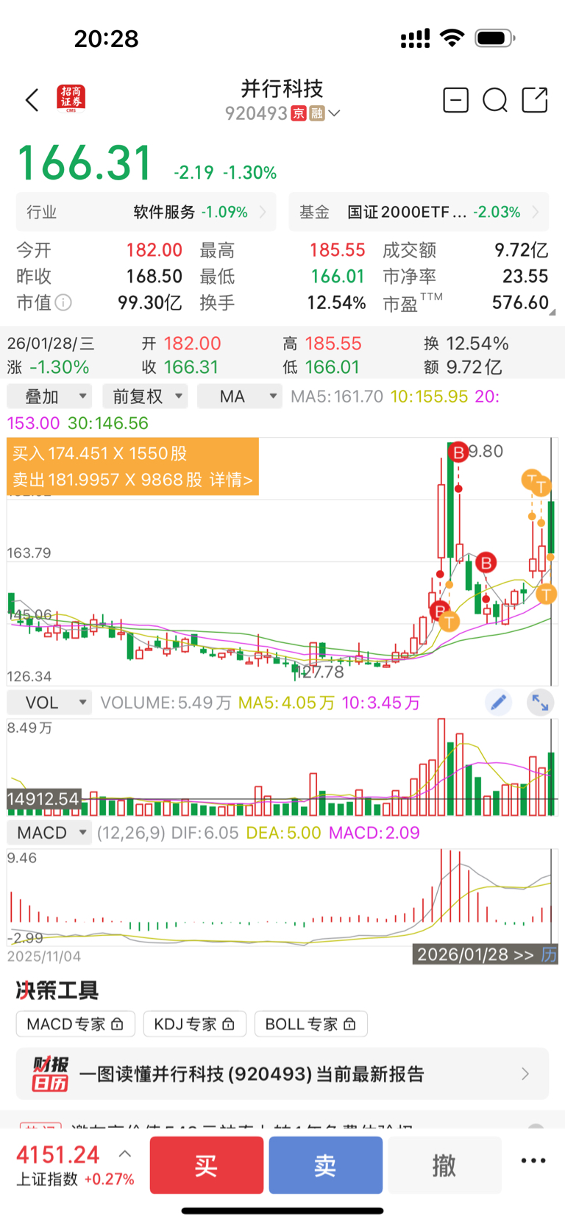Tap the 2026/01/28 >> date label
565x1225 pixels.
point(475,955)
